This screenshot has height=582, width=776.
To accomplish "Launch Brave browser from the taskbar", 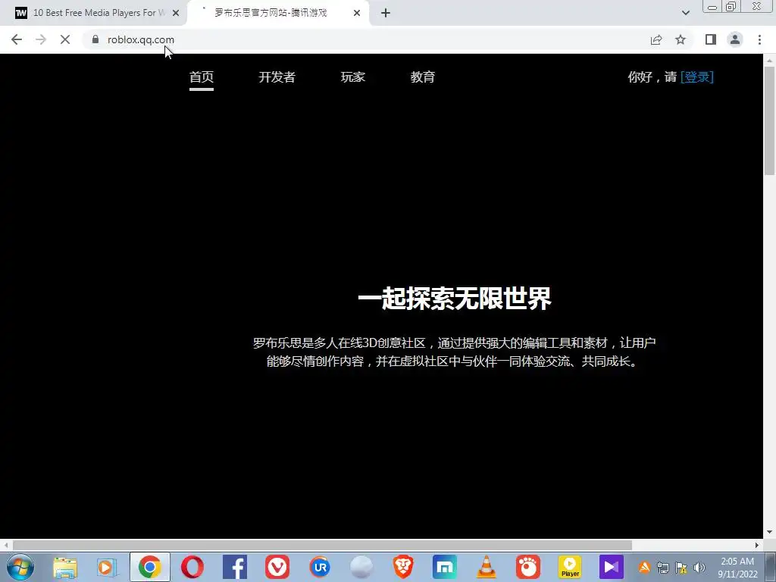I will tap(403, 567).
